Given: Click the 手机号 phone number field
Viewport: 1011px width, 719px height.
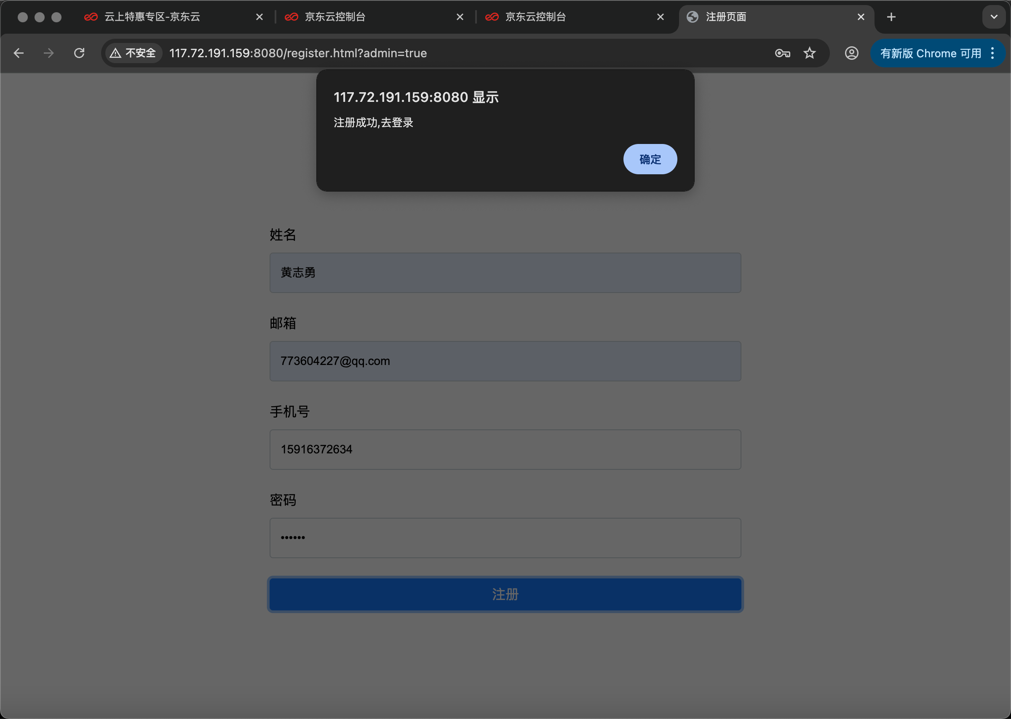Looking at the screenshot, I should [505, 450].
